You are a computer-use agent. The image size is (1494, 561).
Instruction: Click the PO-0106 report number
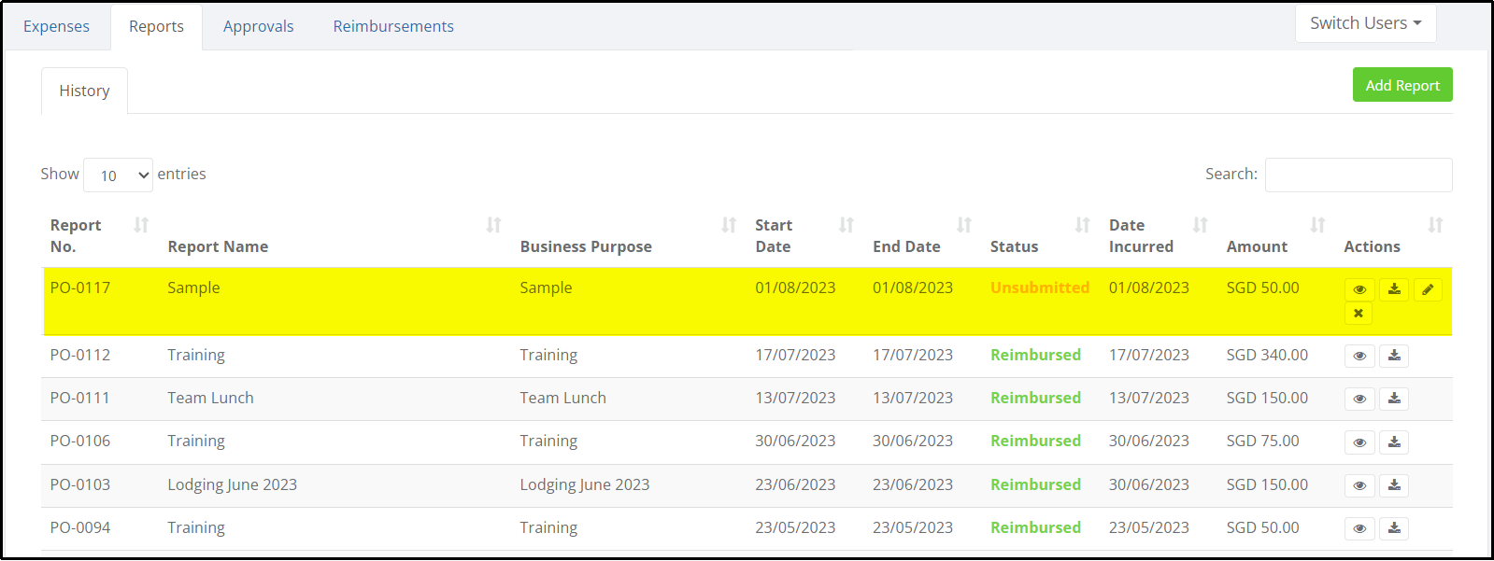[x=80, y=441]
